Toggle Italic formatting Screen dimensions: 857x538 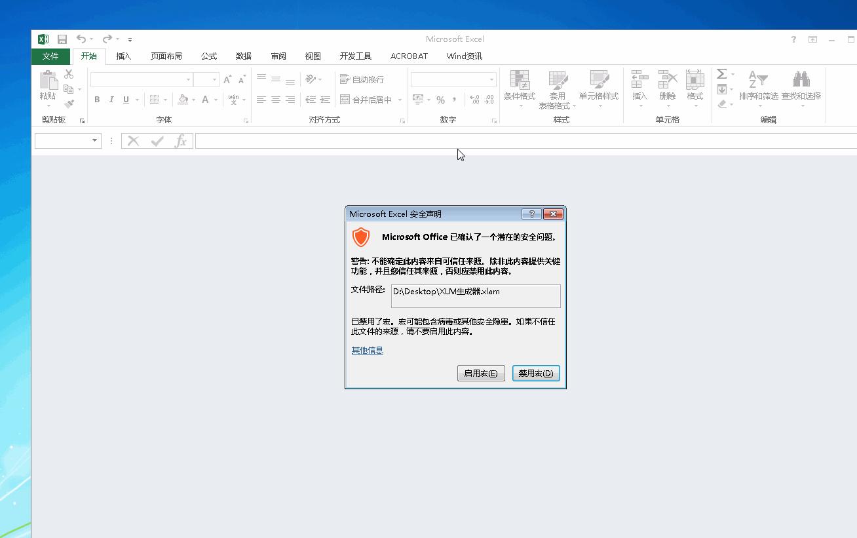click(x=111, y=100)
